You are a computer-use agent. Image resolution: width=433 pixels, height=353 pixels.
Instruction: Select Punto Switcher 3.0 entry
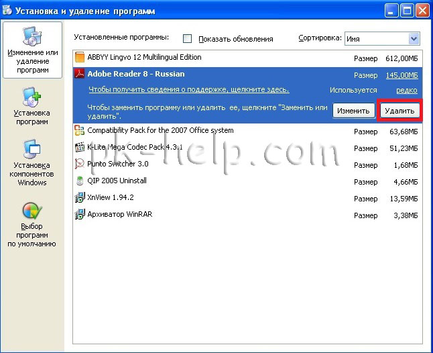(247, 165)
